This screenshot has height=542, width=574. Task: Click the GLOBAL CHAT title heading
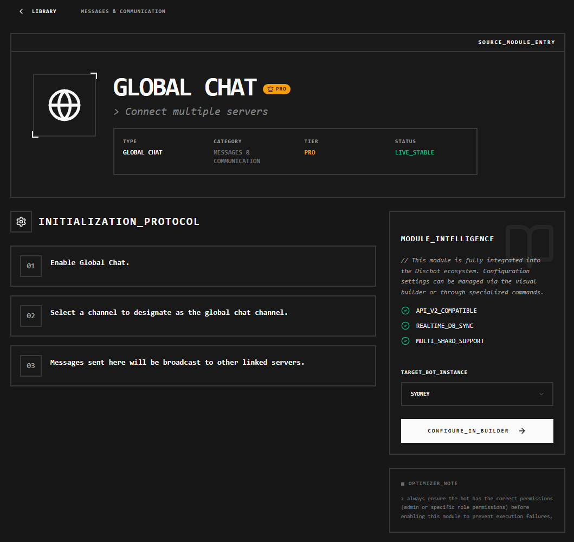185,87
